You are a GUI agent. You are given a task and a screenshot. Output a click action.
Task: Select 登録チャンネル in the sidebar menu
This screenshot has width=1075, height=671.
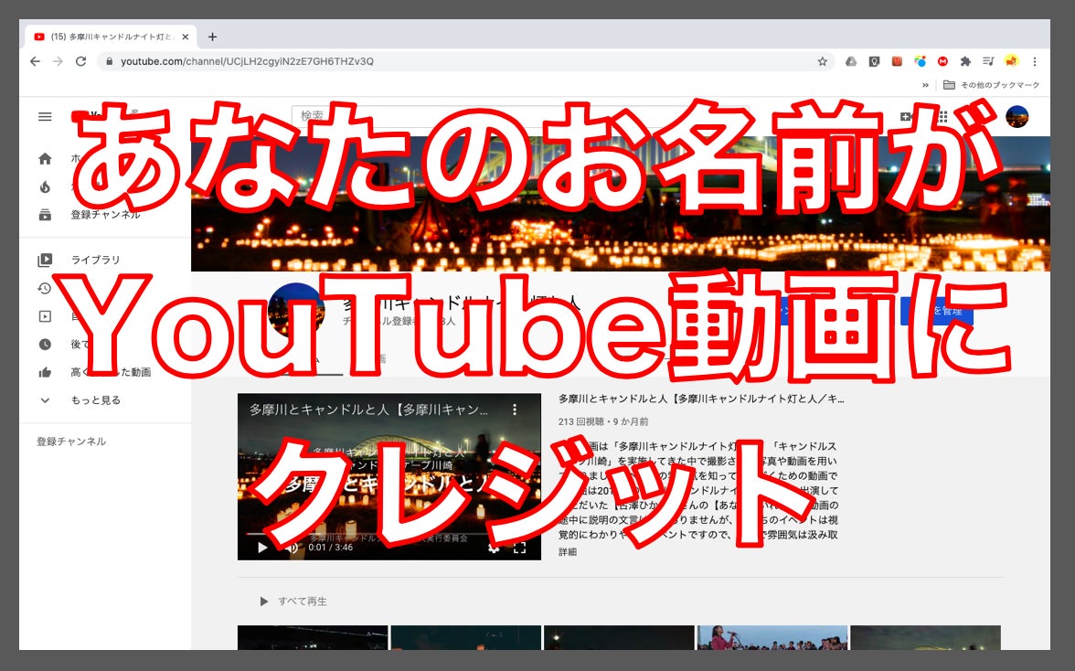coord(104,215)
